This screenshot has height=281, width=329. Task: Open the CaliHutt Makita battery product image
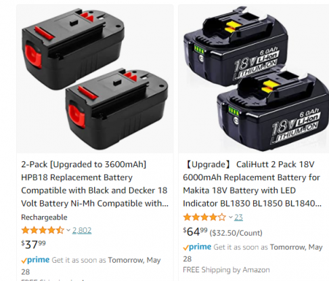click(254, 79)
